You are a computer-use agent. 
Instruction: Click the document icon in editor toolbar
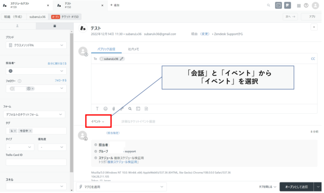[x=146, y=109]
